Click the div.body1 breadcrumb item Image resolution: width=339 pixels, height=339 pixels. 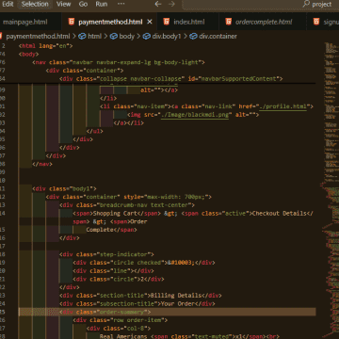tap(167, 36)
